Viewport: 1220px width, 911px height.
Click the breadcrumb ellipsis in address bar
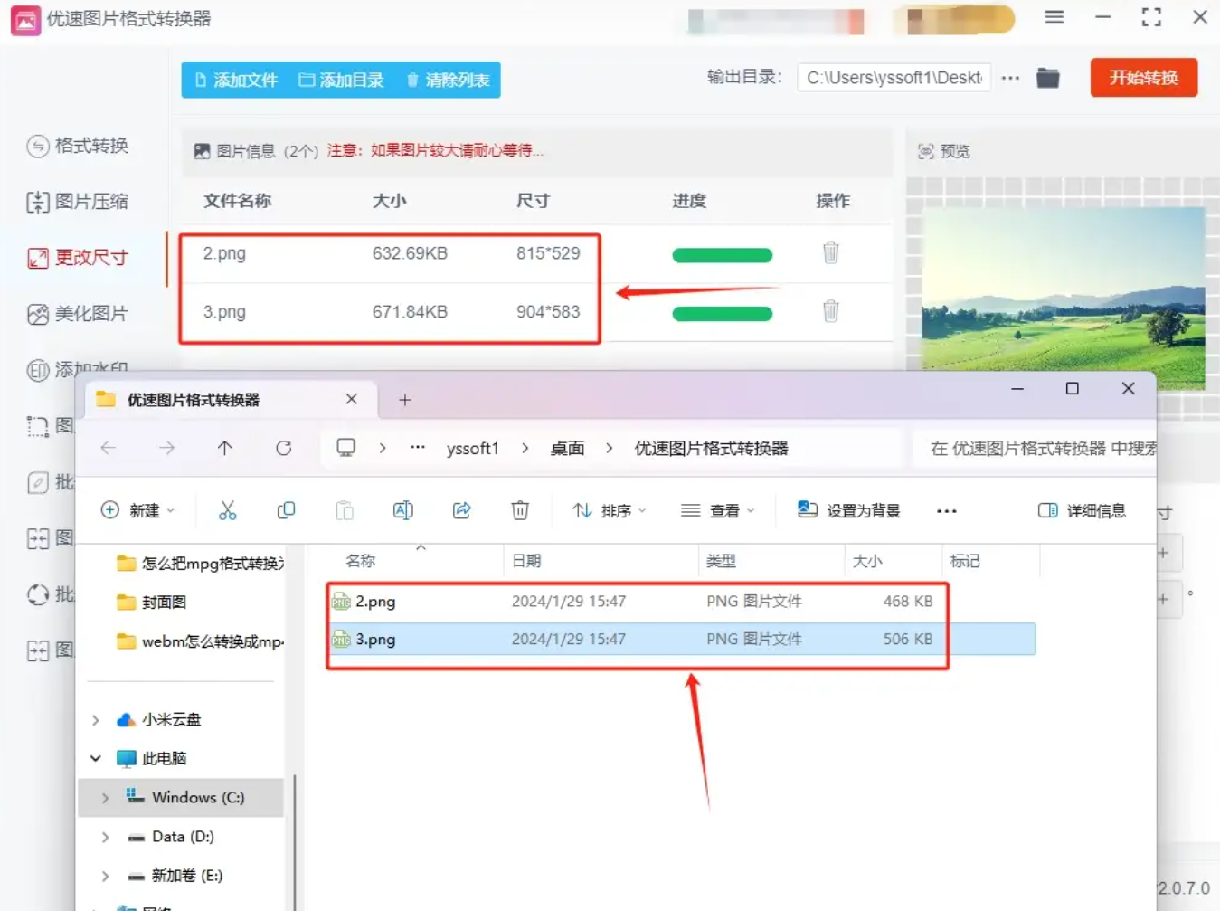click(417, 448)
